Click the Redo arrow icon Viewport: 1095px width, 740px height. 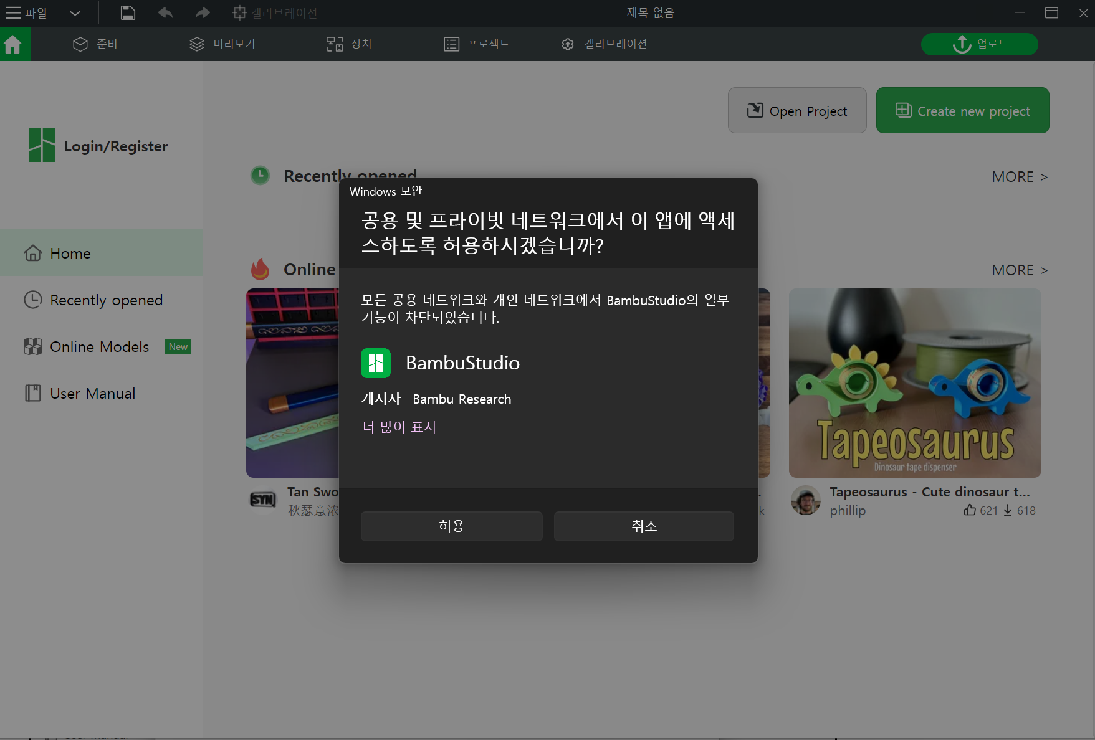click(x=203, y=13)
